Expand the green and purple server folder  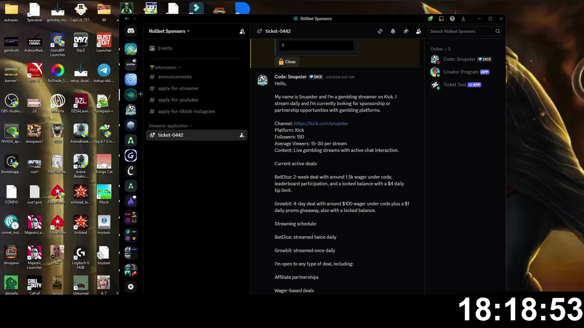[x=131, y=235]
